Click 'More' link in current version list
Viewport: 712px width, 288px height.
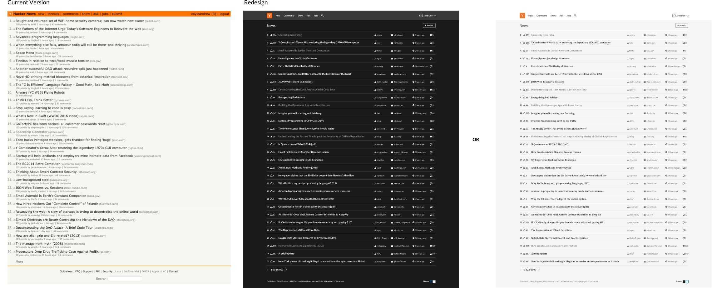point(19,262)
